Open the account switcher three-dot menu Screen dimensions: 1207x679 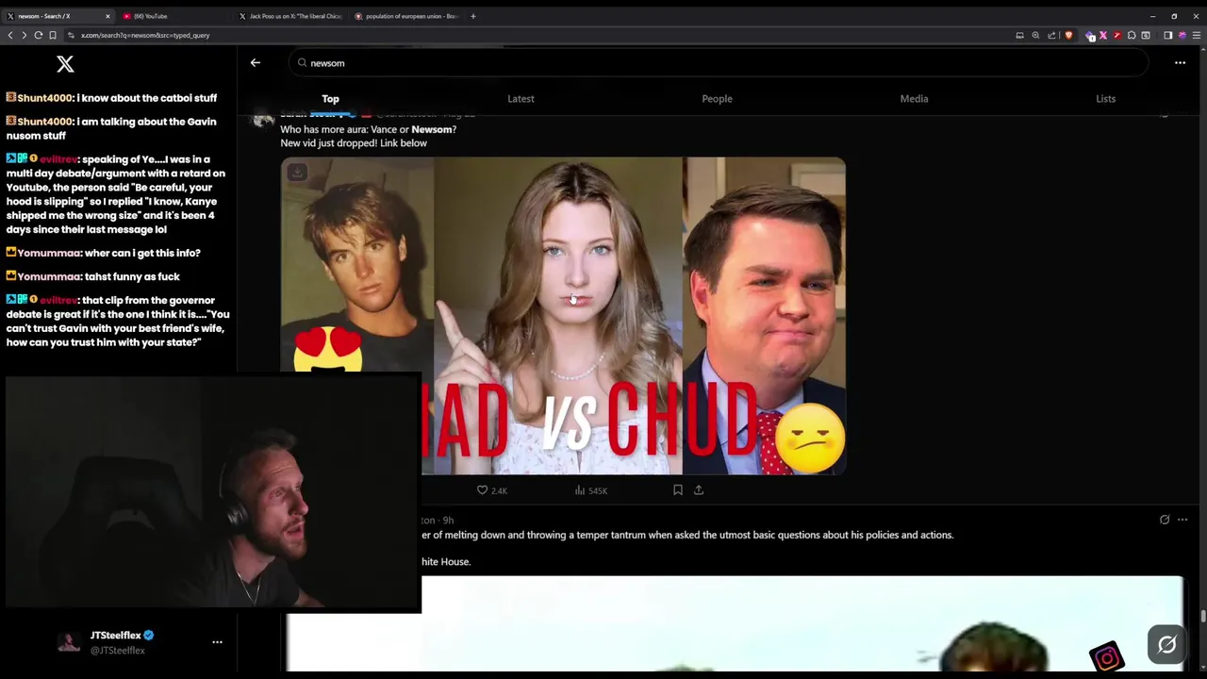tap(217, 642)
